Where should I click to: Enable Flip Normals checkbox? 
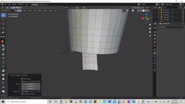[22, 79]
